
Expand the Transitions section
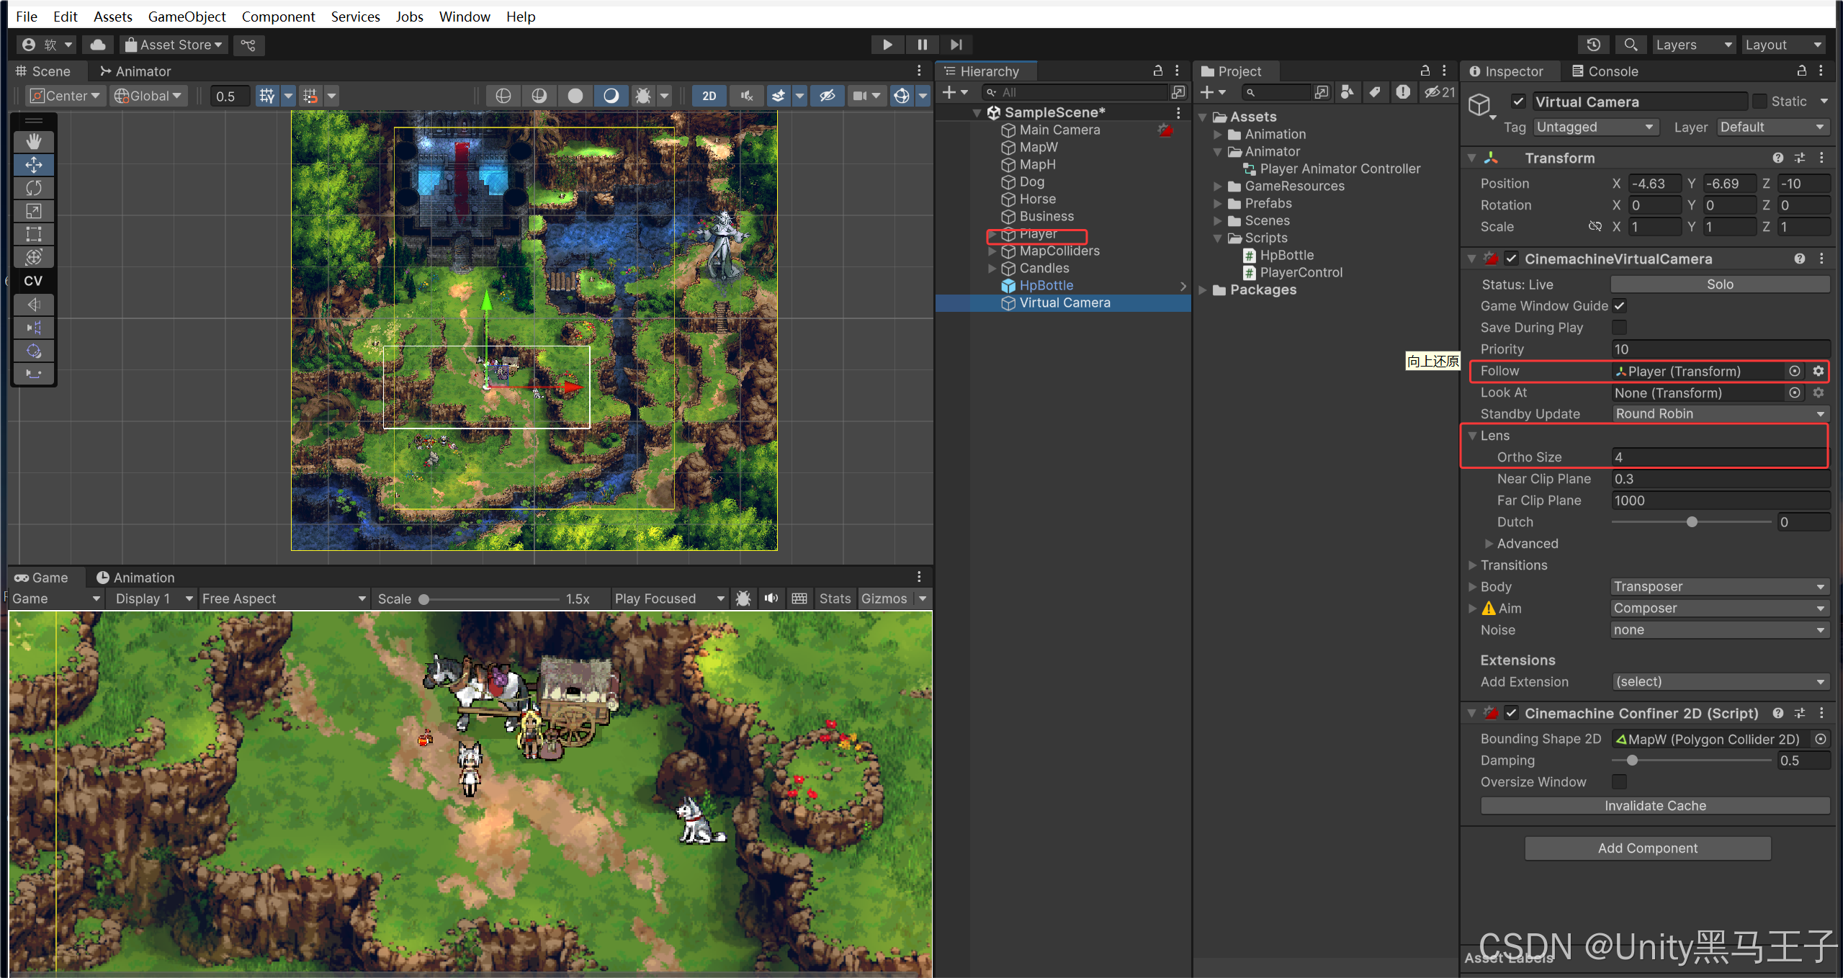coord(1473,565)
